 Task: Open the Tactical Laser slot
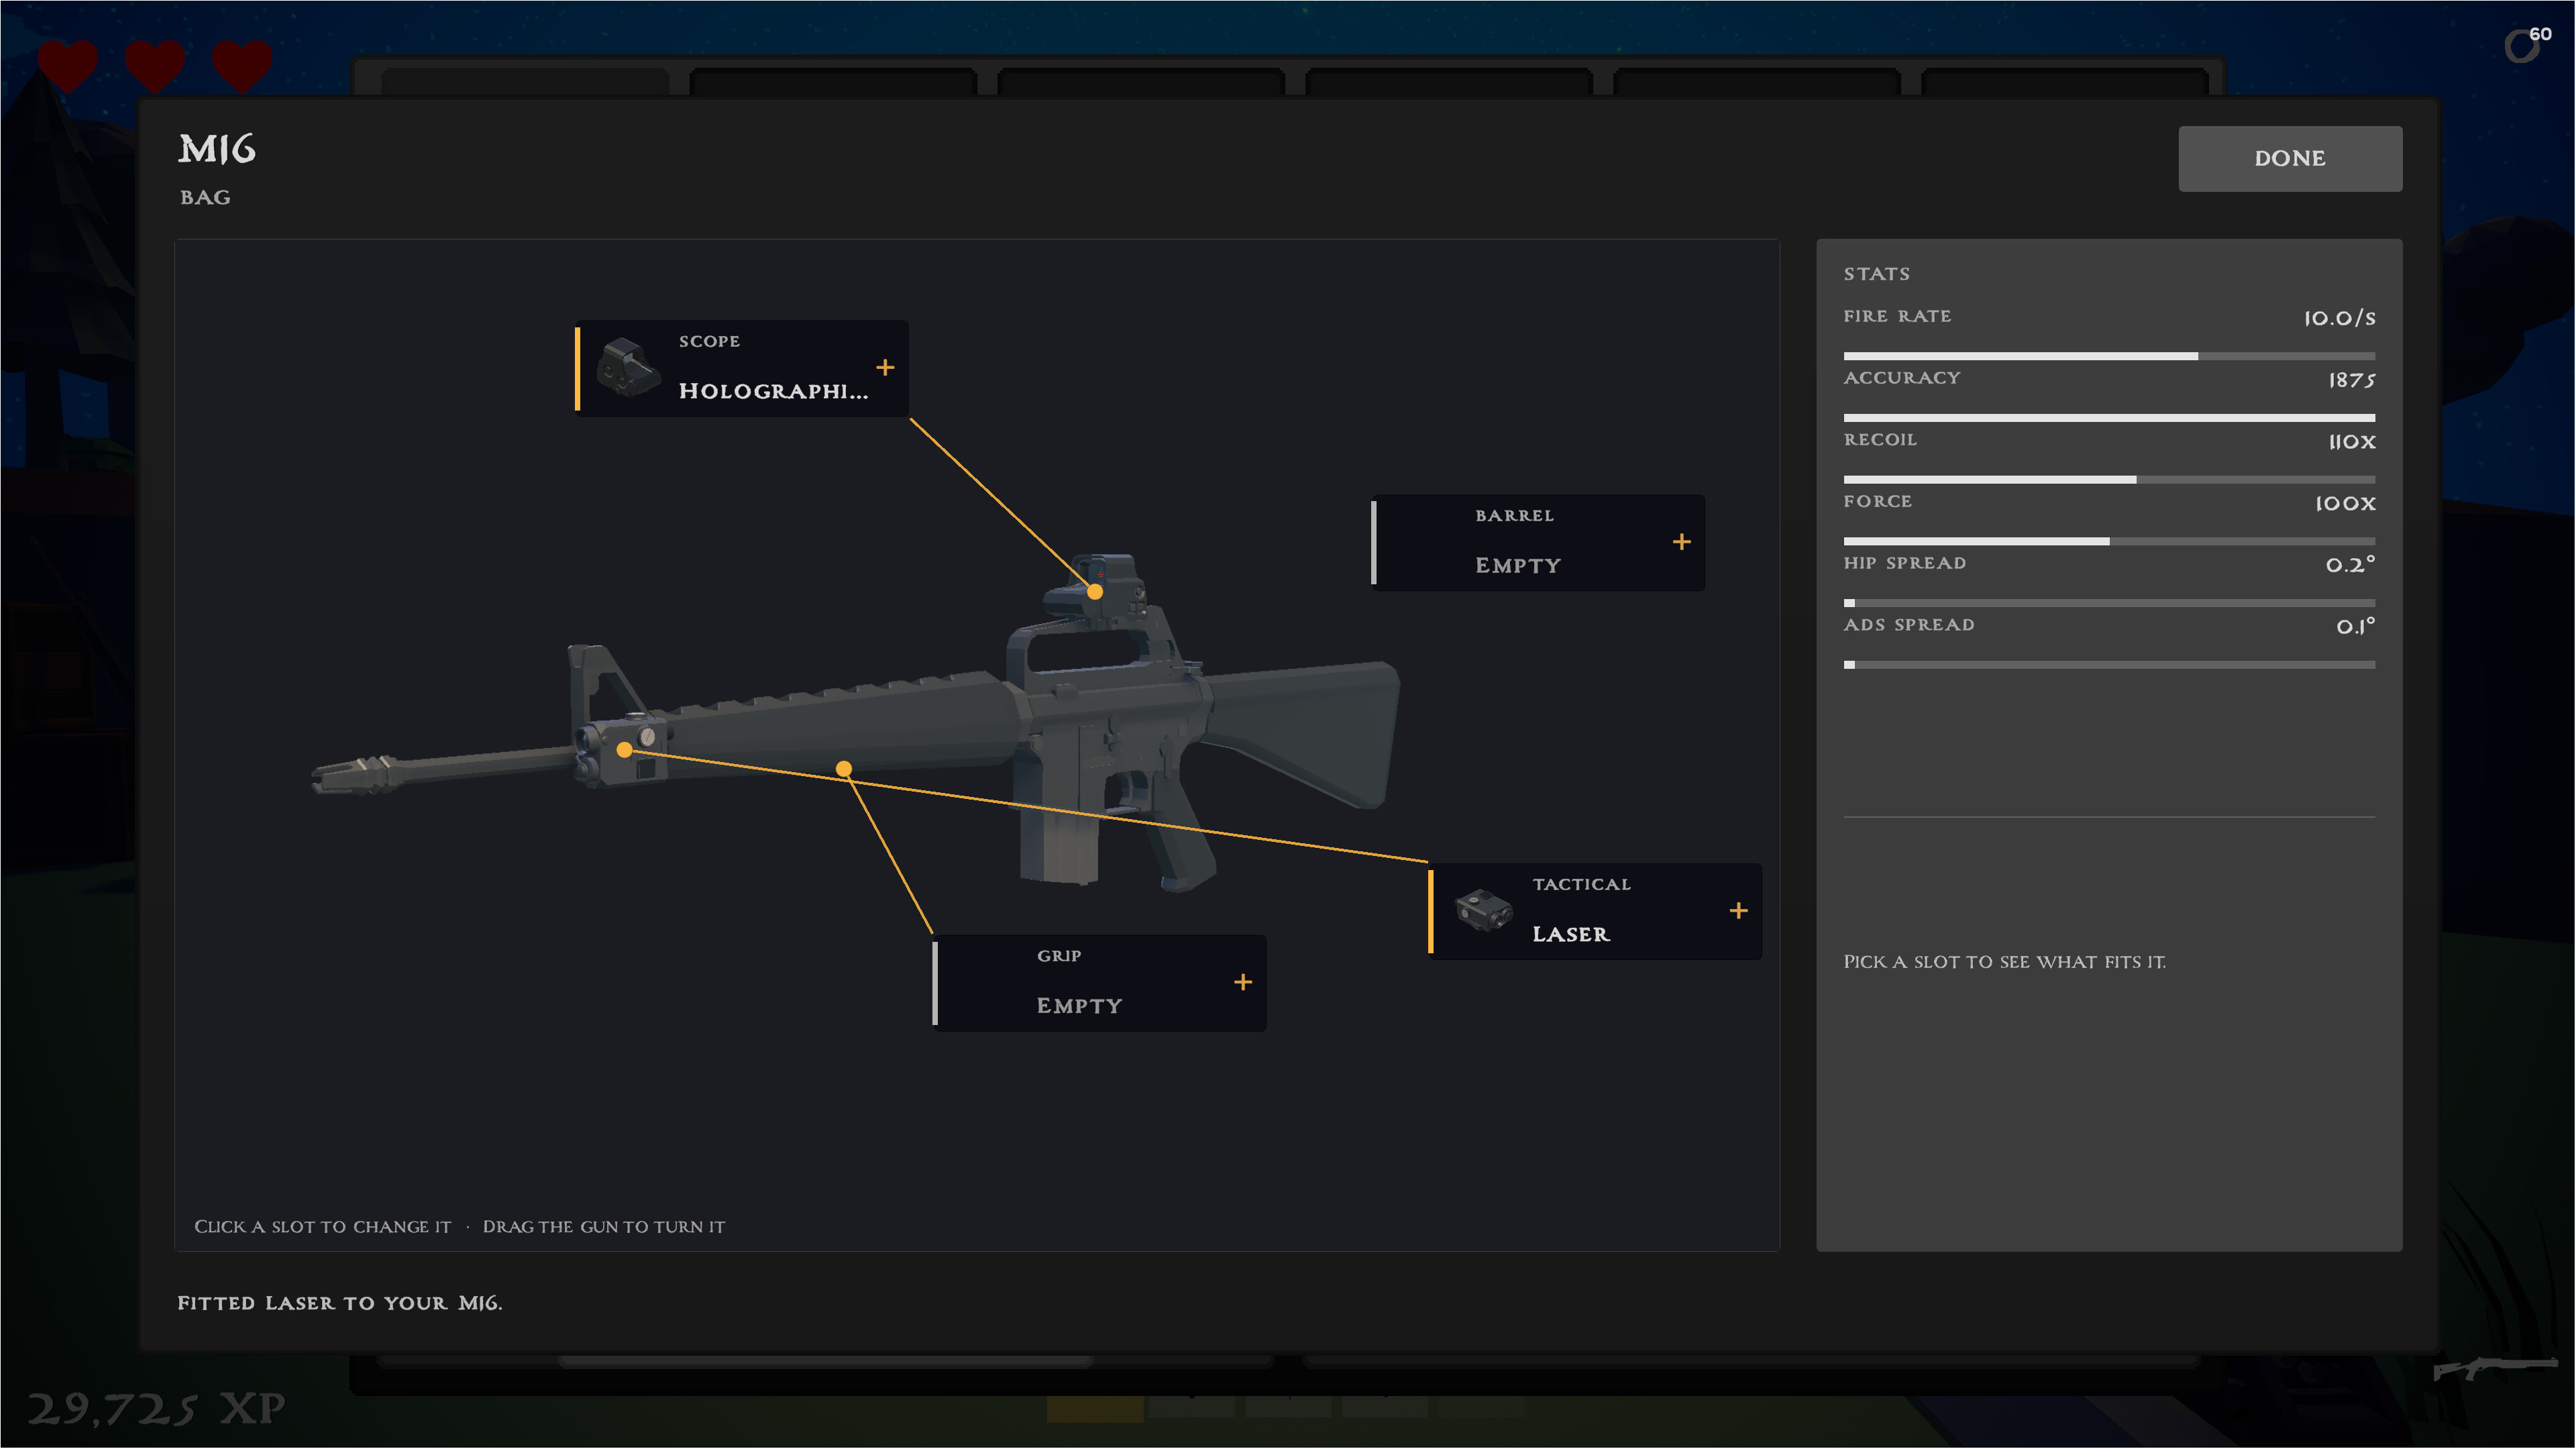(1595, 911)
